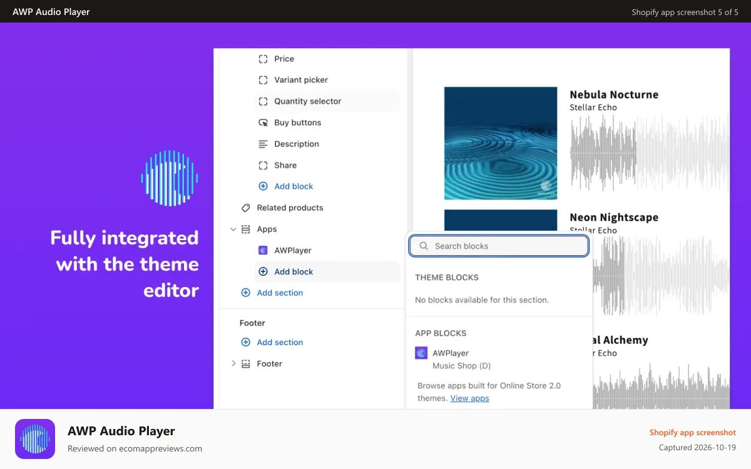
Task: Click 'Reviewed on ecomappreviews.com' text
Action: click(x=135, y=448)
